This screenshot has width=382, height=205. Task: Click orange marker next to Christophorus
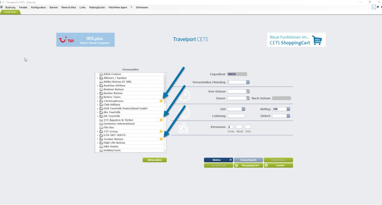click(x=161, y=101)
